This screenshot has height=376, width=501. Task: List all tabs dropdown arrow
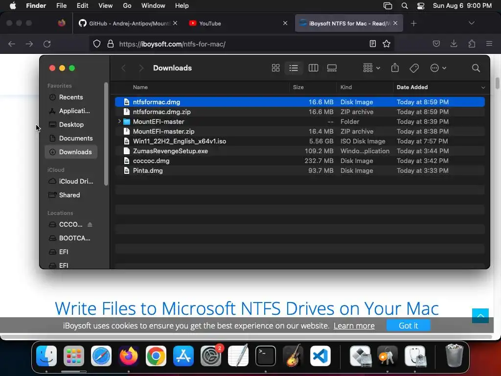point(471,23)
